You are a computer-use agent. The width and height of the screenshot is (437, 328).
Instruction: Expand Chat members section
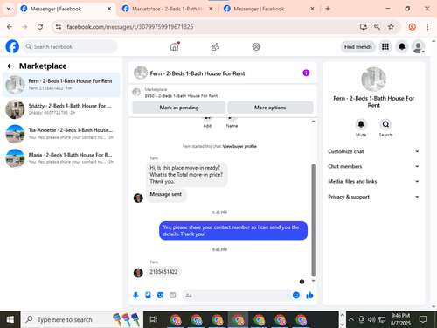[373, 166]
